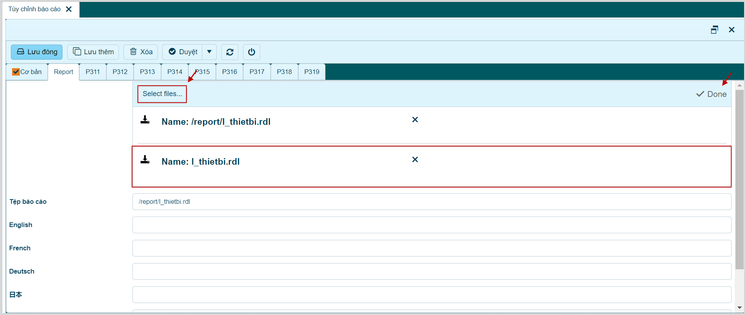Click the 日本 input field
Image resolution: width=746 pixels, height=315 pixels.
coord(432,295)
